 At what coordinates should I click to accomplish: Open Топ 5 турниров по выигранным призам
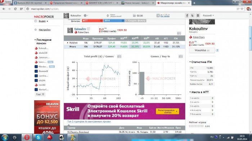[x=89, y=122]
